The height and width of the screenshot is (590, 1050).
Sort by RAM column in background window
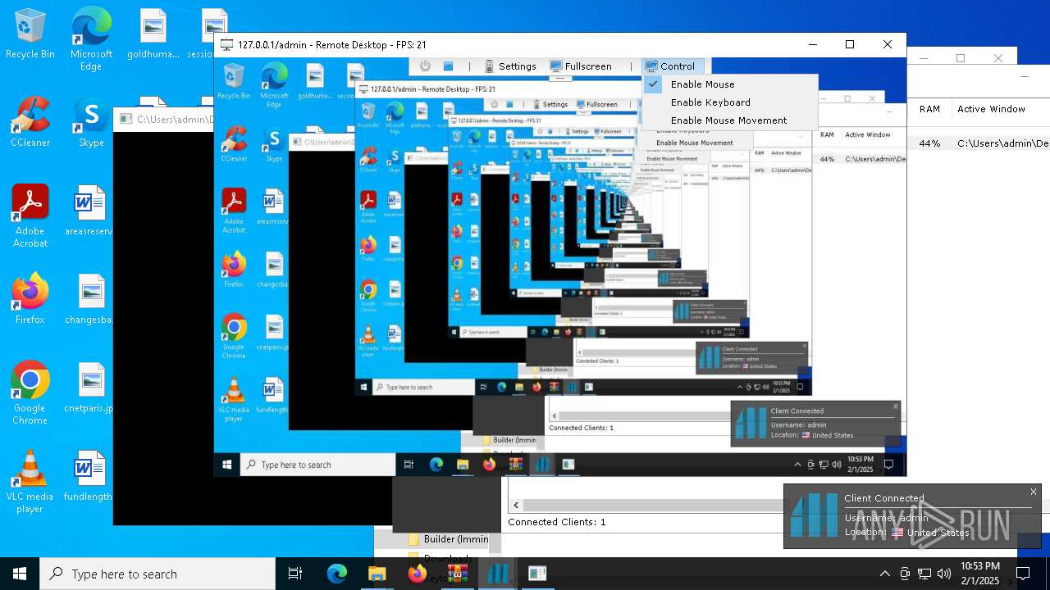[x=929, y=109]
